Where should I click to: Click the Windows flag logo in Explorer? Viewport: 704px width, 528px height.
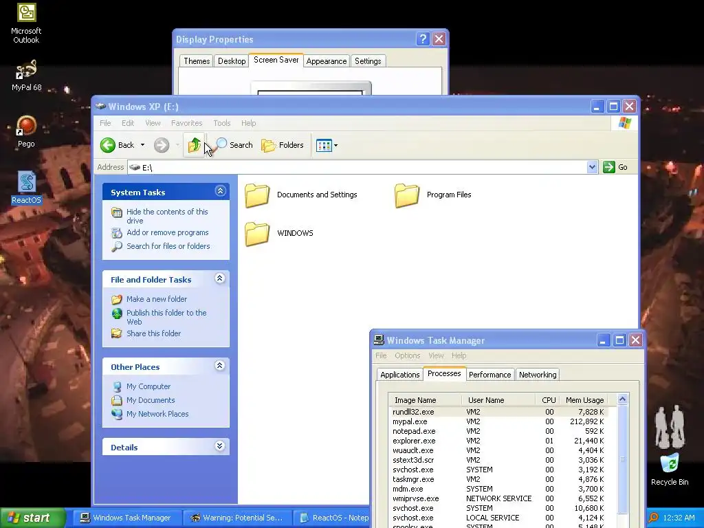click(624, 123)
